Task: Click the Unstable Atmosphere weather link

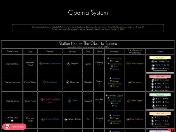Action: point(52,64)
